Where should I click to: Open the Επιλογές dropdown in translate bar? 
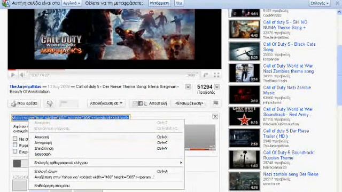tap(320, 3)
